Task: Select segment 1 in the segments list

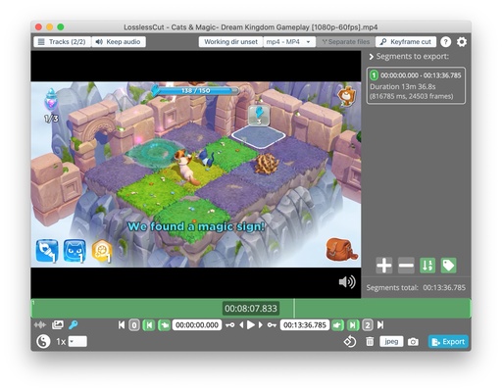Action: [x=416, y=85]
